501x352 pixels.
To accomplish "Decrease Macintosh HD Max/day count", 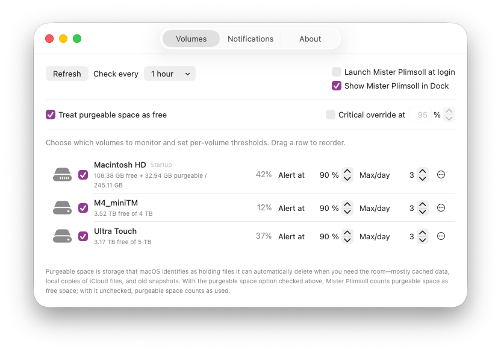I will click(x=422, y=179).
